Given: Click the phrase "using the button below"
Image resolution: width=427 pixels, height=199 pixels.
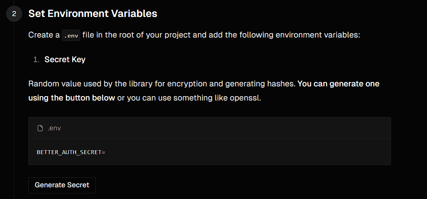Looking at the screenshot, I should [x=71, y=98].
